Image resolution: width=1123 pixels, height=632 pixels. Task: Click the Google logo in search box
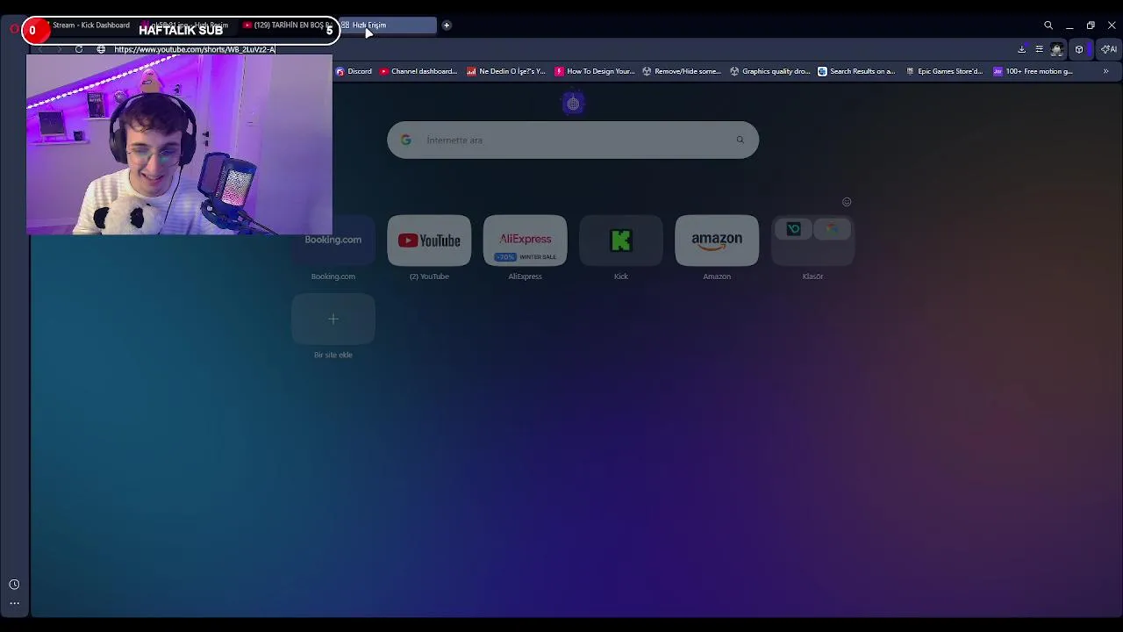[405, 140]
